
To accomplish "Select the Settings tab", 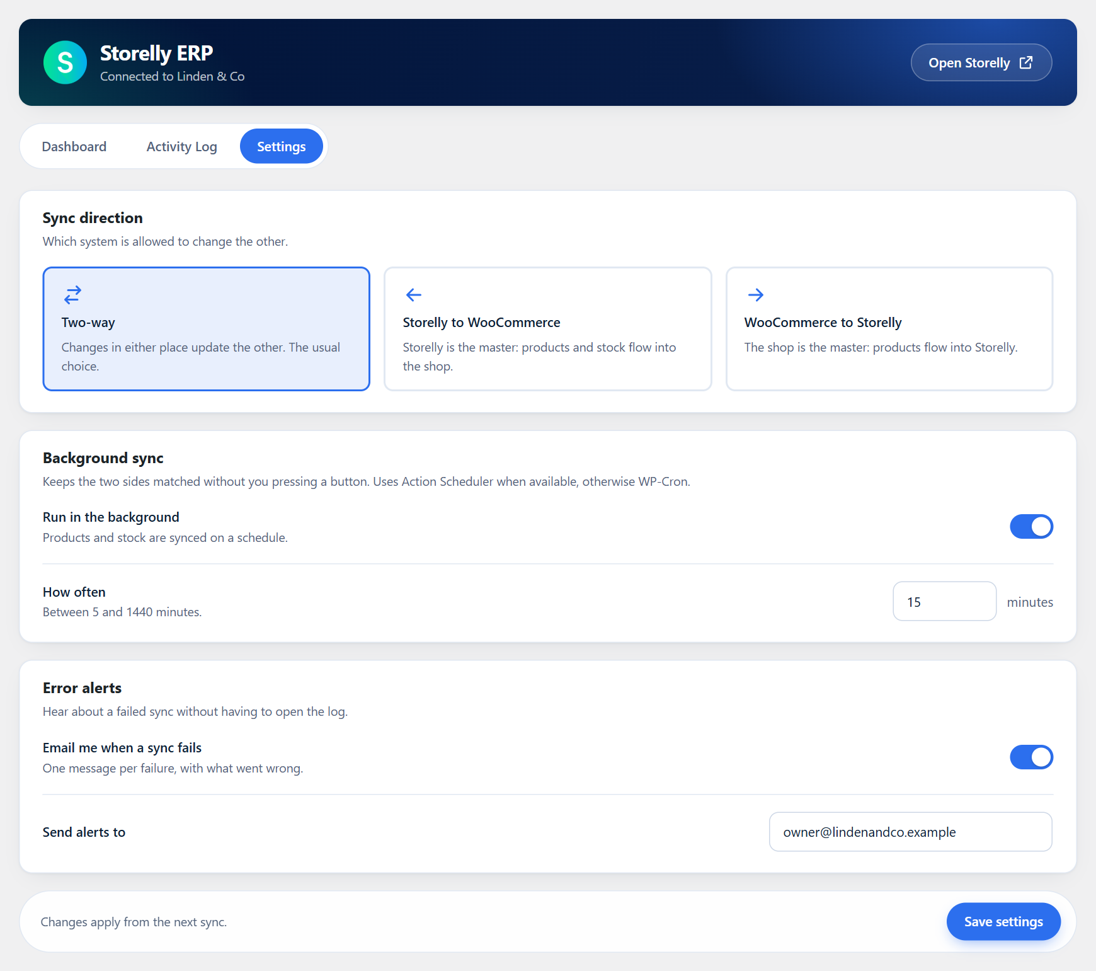I will point(282,146).
